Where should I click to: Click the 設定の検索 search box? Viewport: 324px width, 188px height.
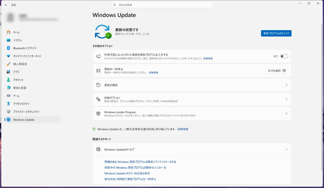(x=162, y=5)
